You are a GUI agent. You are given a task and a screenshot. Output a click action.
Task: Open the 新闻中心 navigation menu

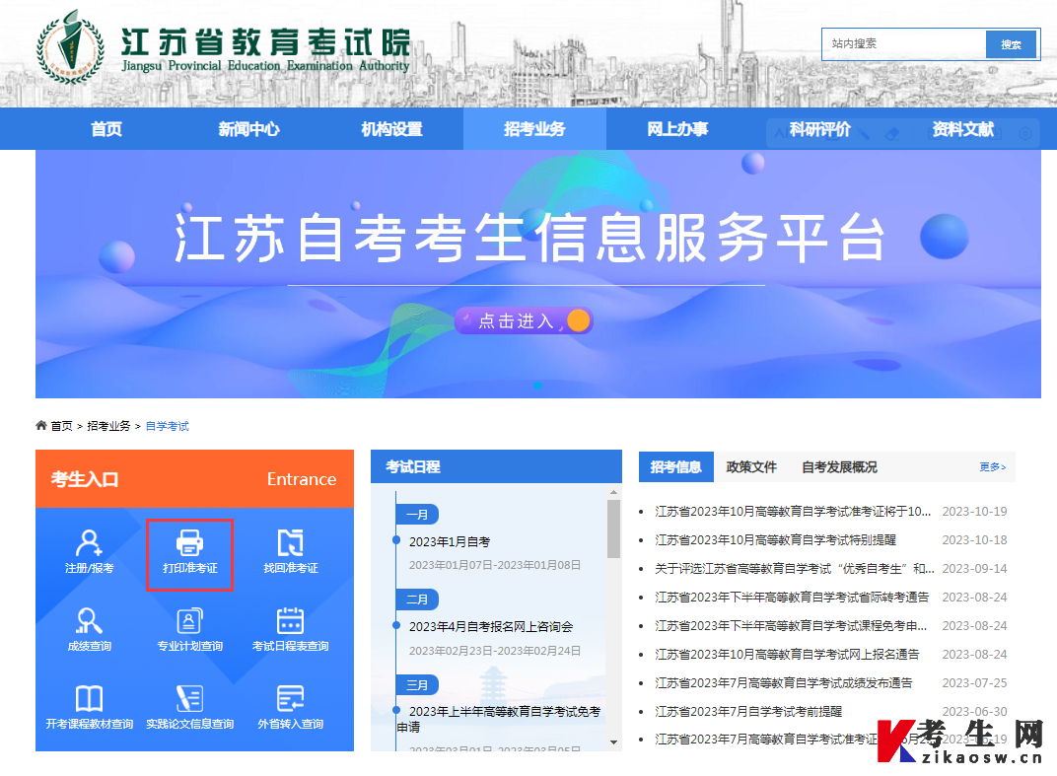(248, 129)
